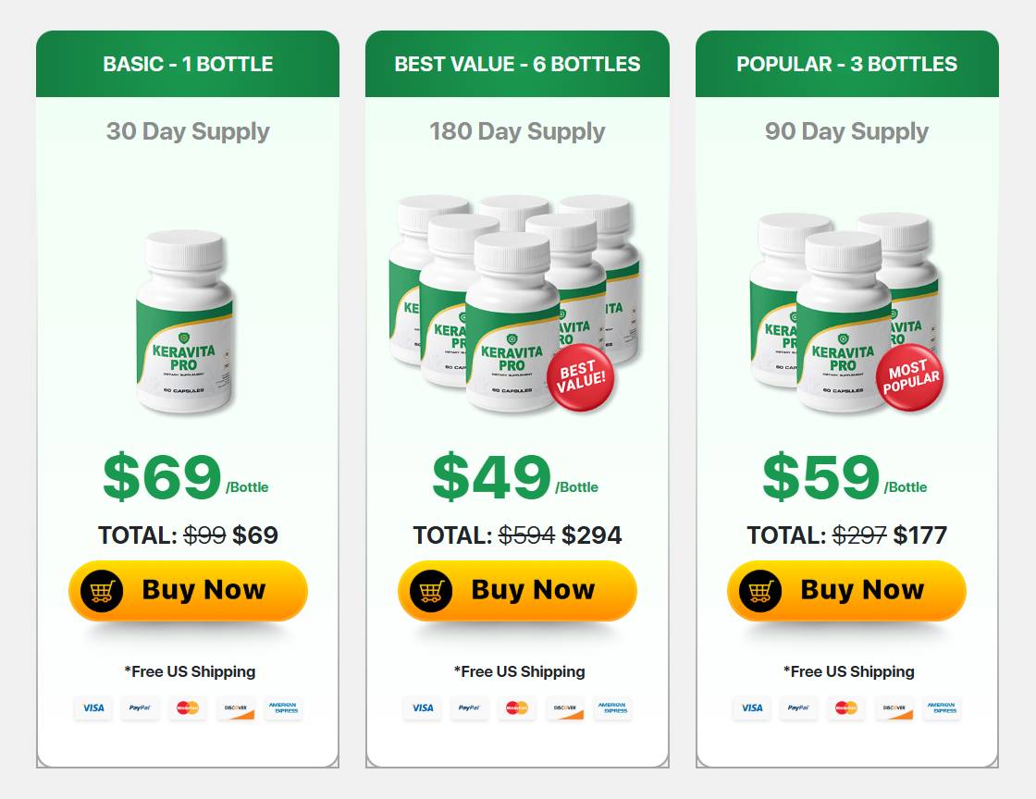Click the $49 per bottle price
Screen dimensions: 1036x799
point(515,477)
